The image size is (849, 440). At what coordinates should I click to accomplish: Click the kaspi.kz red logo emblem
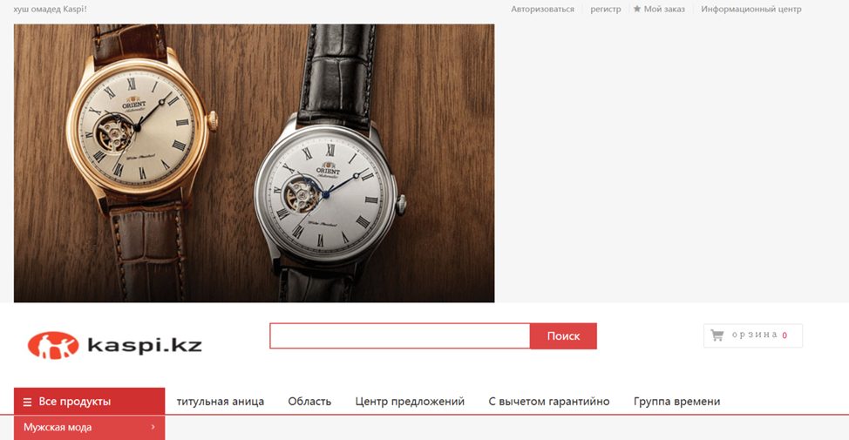[x=53, y=345]
